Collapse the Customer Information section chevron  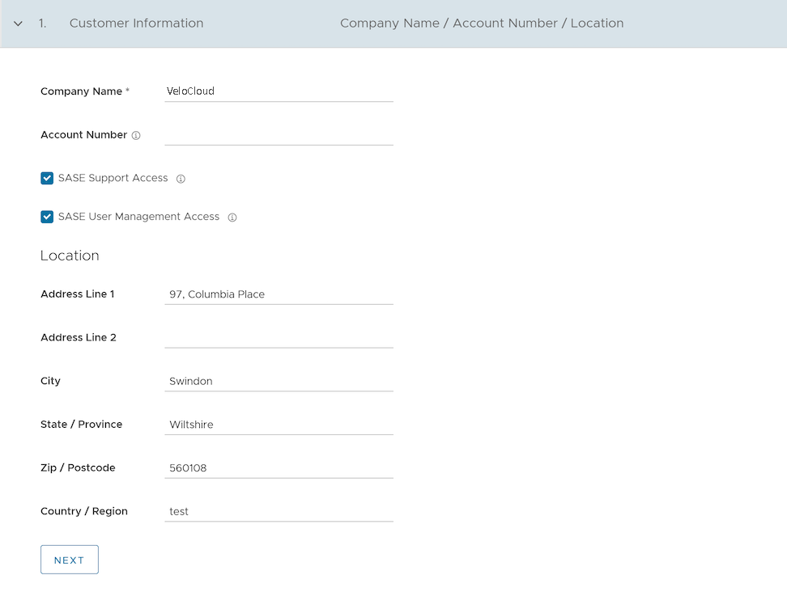tap(18, 23)
